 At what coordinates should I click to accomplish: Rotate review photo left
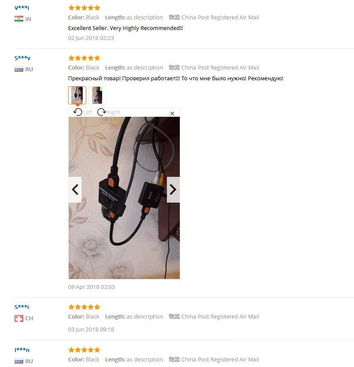tap(83, 112)
